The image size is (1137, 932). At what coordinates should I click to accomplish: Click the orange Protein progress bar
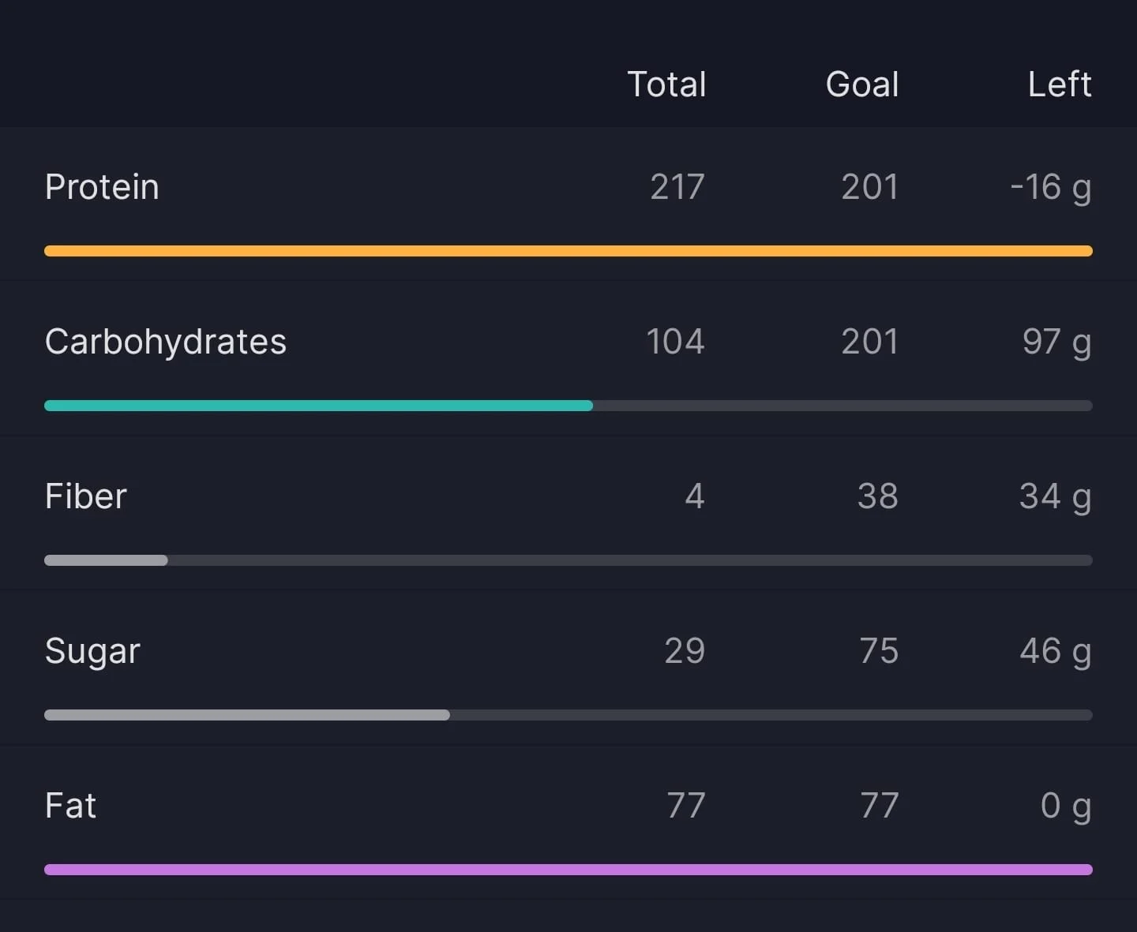coord(568,251)
